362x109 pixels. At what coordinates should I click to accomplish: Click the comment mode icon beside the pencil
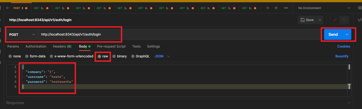click(x=344, y=20)
